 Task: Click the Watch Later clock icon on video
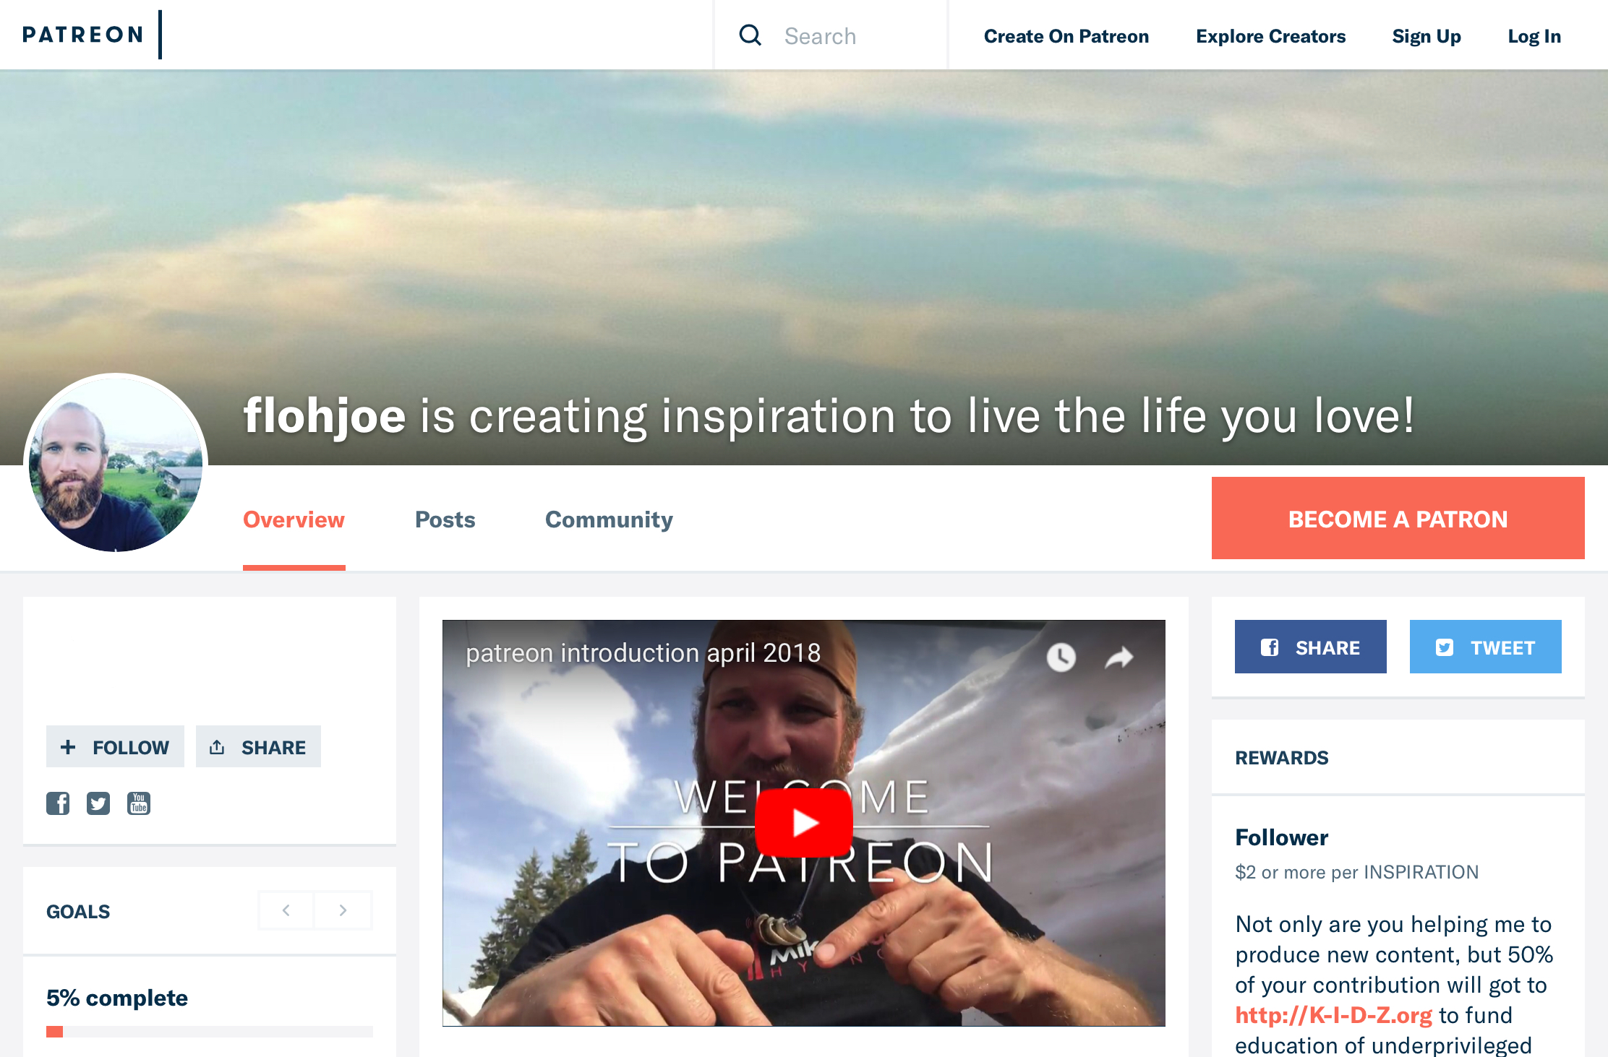pyautogui.click(x=1061, y=657)
